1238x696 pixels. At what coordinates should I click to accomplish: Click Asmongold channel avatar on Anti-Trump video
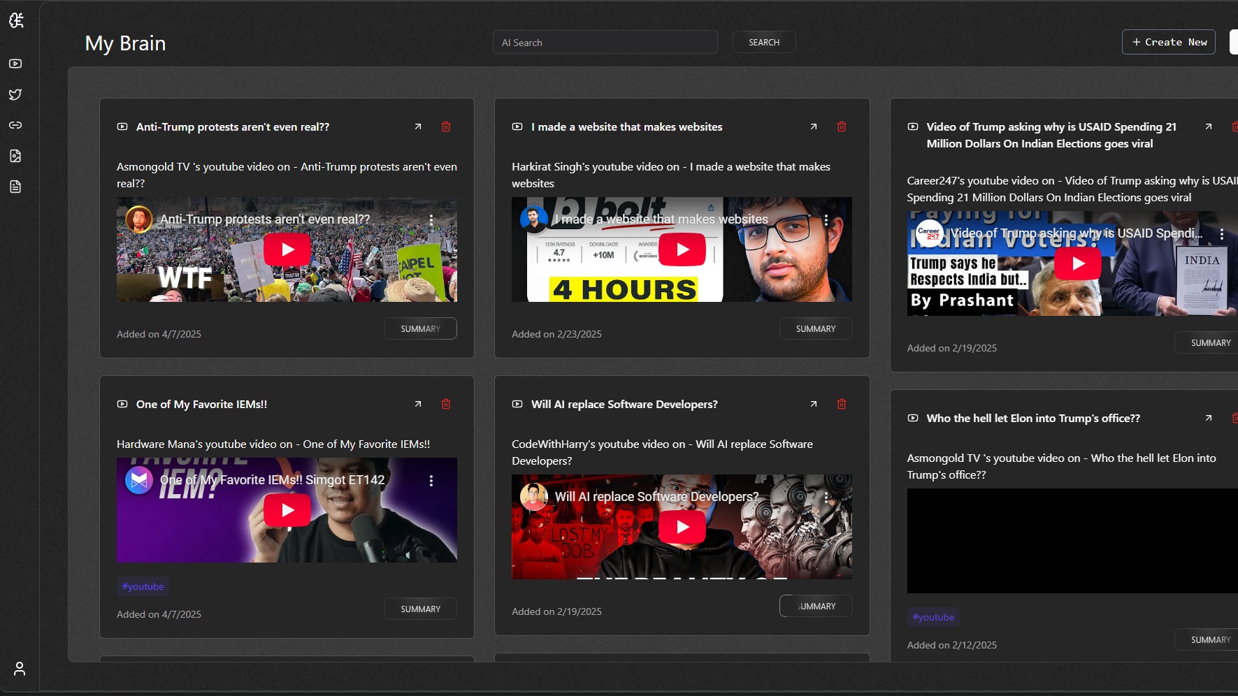pos(139,219)
